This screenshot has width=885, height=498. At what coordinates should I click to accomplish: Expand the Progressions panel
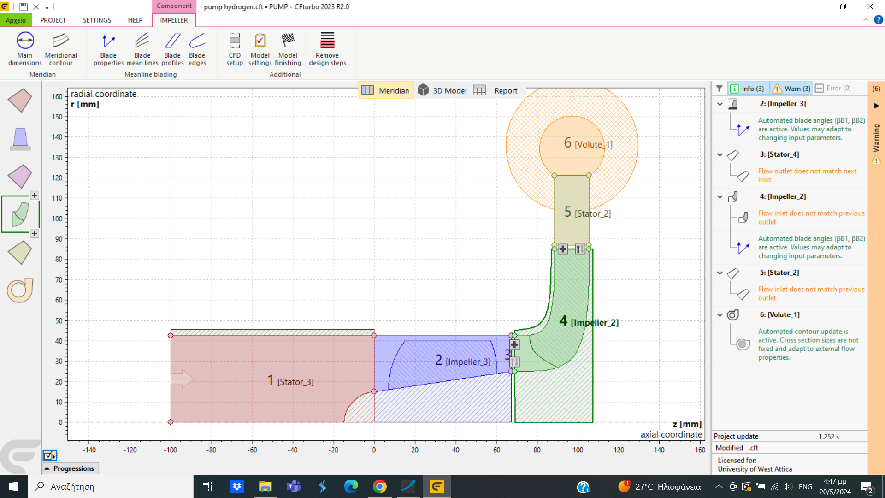pyautogui.click(x=70, y=468)
